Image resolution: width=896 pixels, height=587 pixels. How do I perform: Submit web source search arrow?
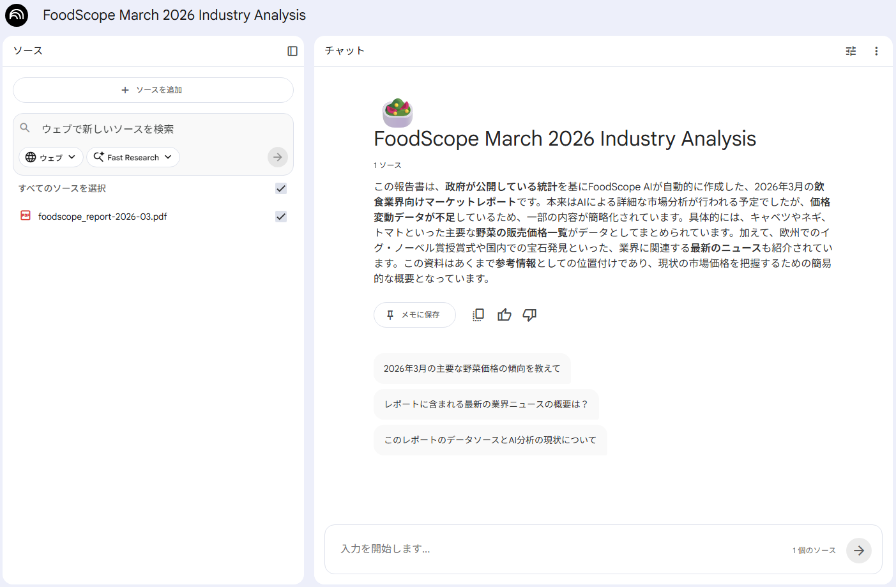[x=278, y=157]
